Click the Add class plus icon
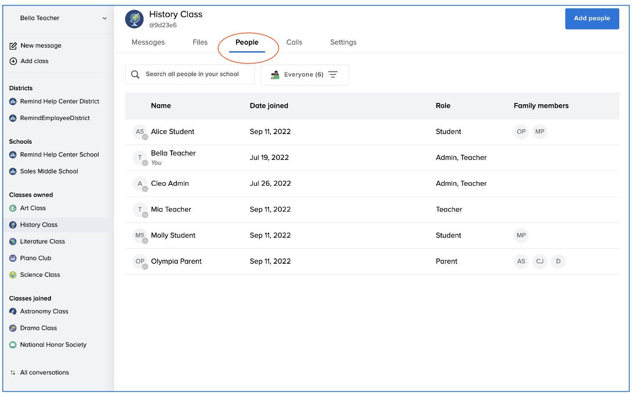The image size is (632, 396). (x=13, y=61)
